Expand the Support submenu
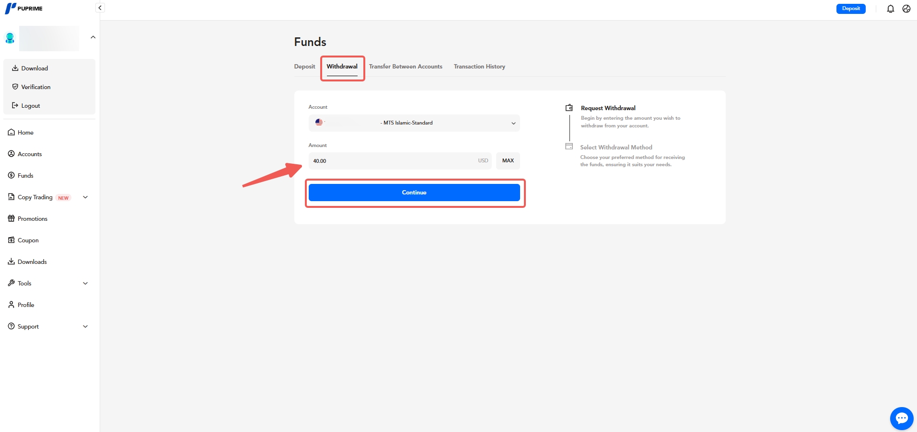Screen dimensions: 917x432 [85, 327]
